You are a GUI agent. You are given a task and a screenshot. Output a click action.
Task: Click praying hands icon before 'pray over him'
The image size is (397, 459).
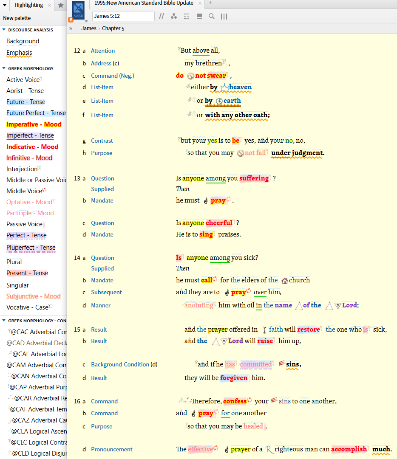point(227,293)
